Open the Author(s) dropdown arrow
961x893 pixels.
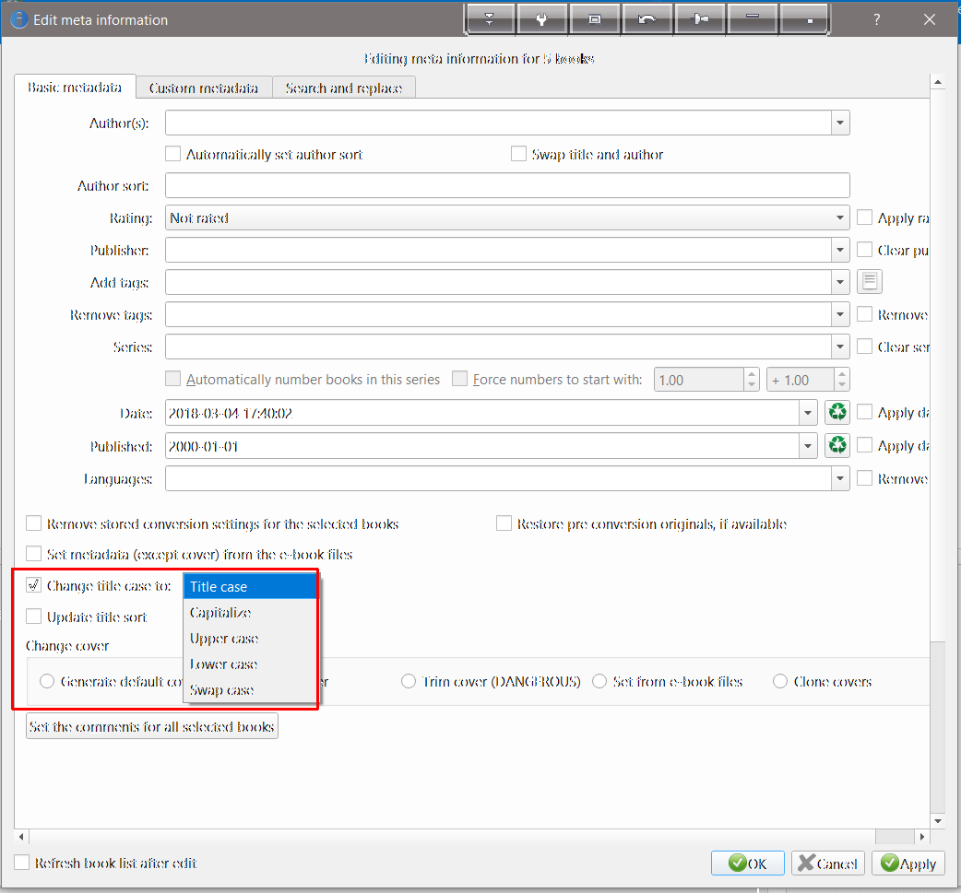coord(840,123)
